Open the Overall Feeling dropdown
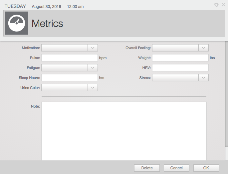 [180, 48]
